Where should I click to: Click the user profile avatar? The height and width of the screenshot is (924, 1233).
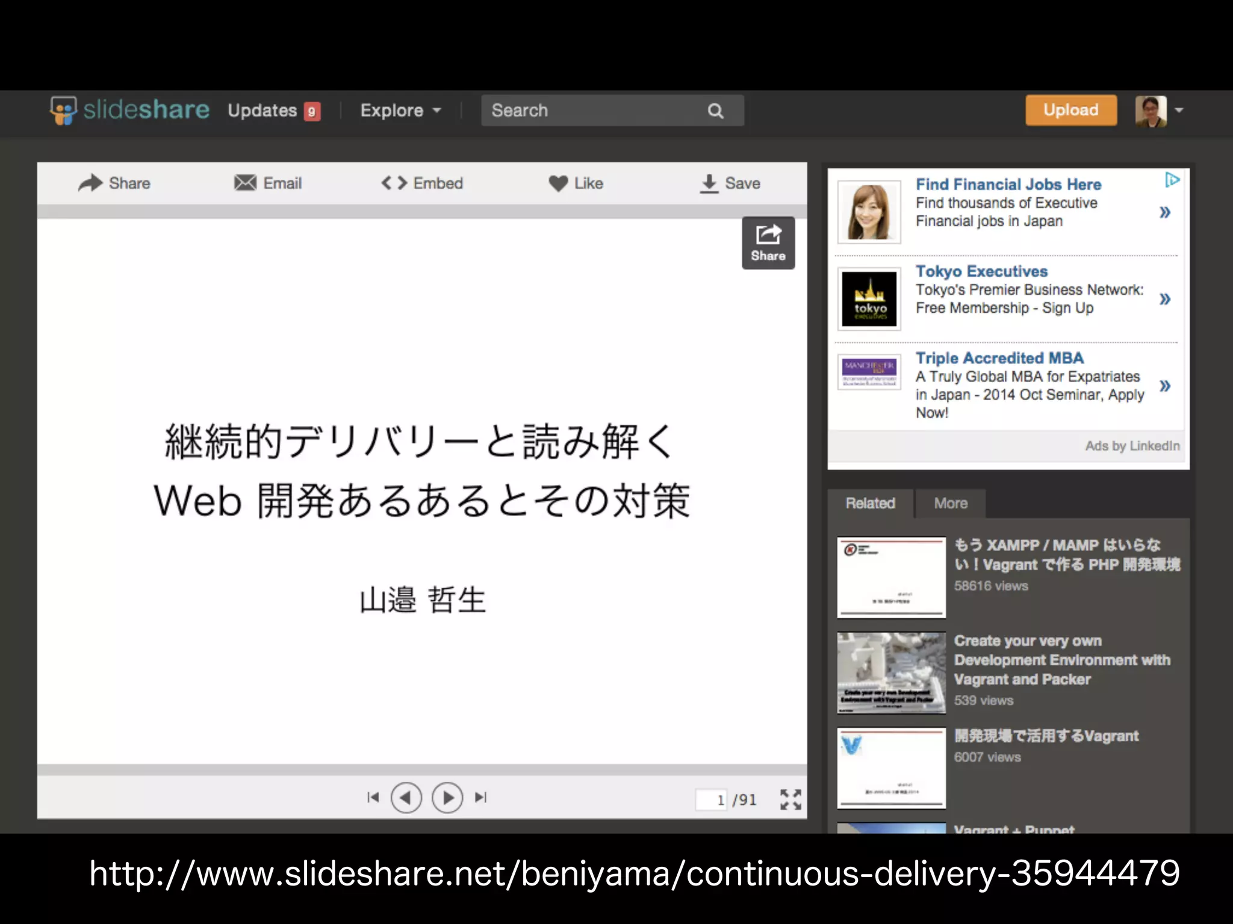(1151, 111)
